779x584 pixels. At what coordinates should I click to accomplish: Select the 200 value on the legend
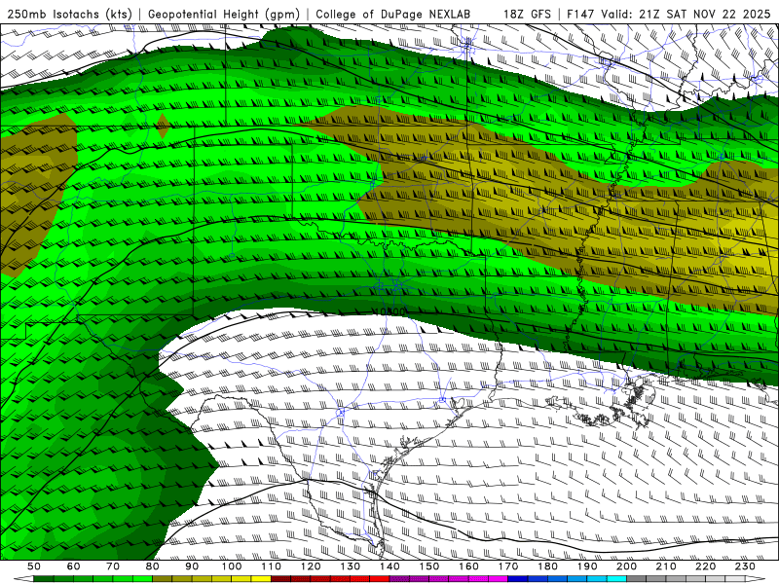coord(626,566)
